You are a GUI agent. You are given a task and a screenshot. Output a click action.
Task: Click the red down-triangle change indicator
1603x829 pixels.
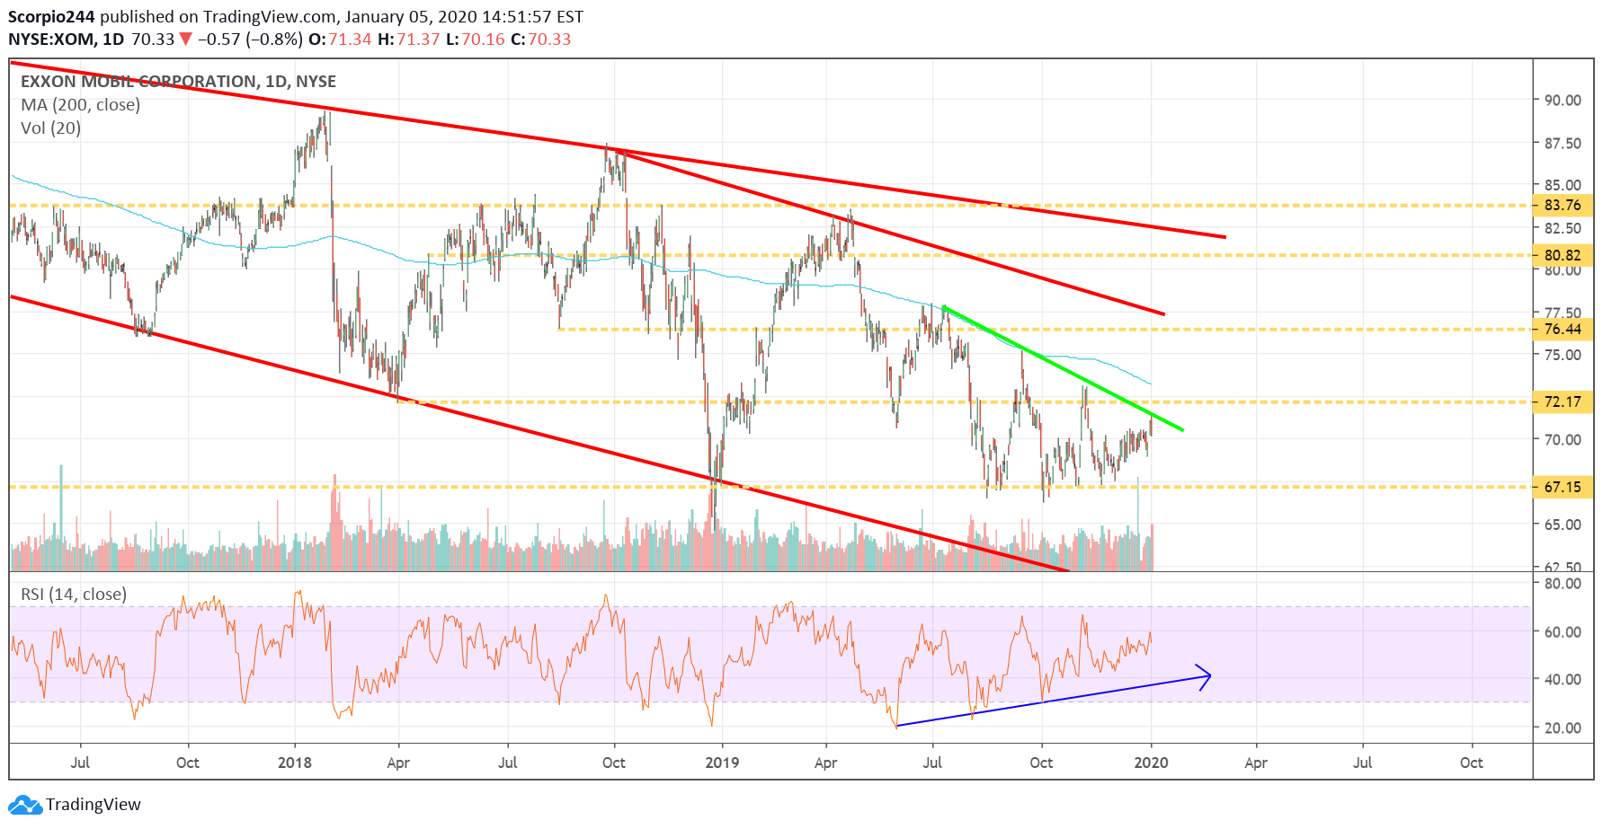tap(185, 39)
